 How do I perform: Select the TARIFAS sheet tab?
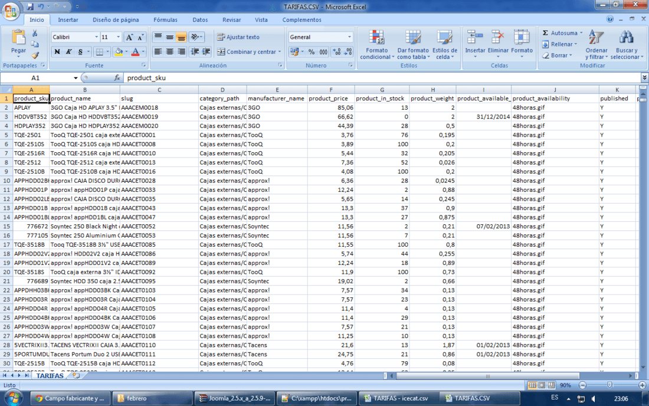(50, 376)
